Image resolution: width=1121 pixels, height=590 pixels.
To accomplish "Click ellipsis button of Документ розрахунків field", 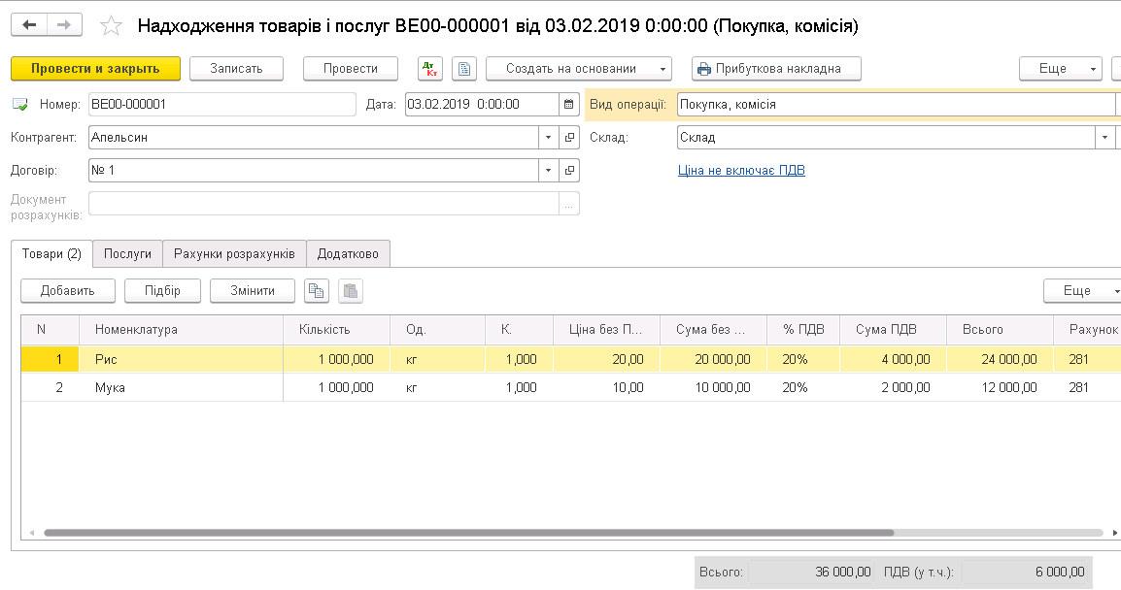I will (569, 204).
